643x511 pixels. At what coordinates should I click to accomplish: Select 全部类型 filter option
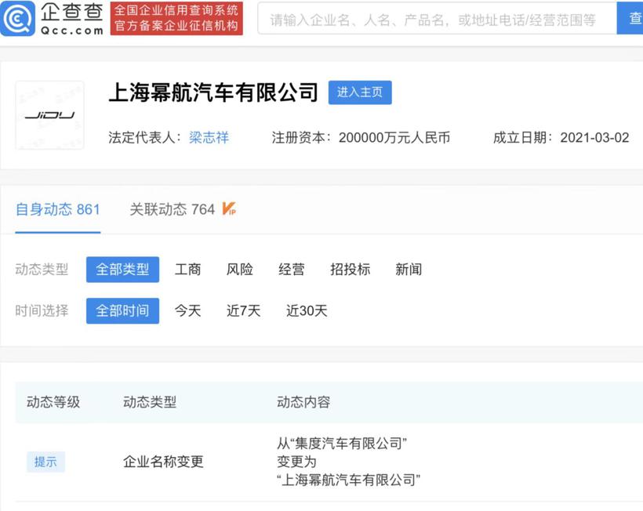(122, 270)
